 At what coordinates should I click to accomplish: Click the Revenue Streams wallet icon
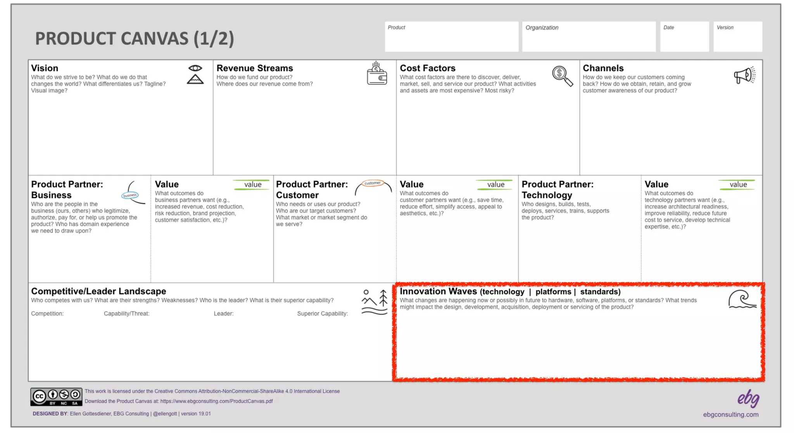[376, 73]
